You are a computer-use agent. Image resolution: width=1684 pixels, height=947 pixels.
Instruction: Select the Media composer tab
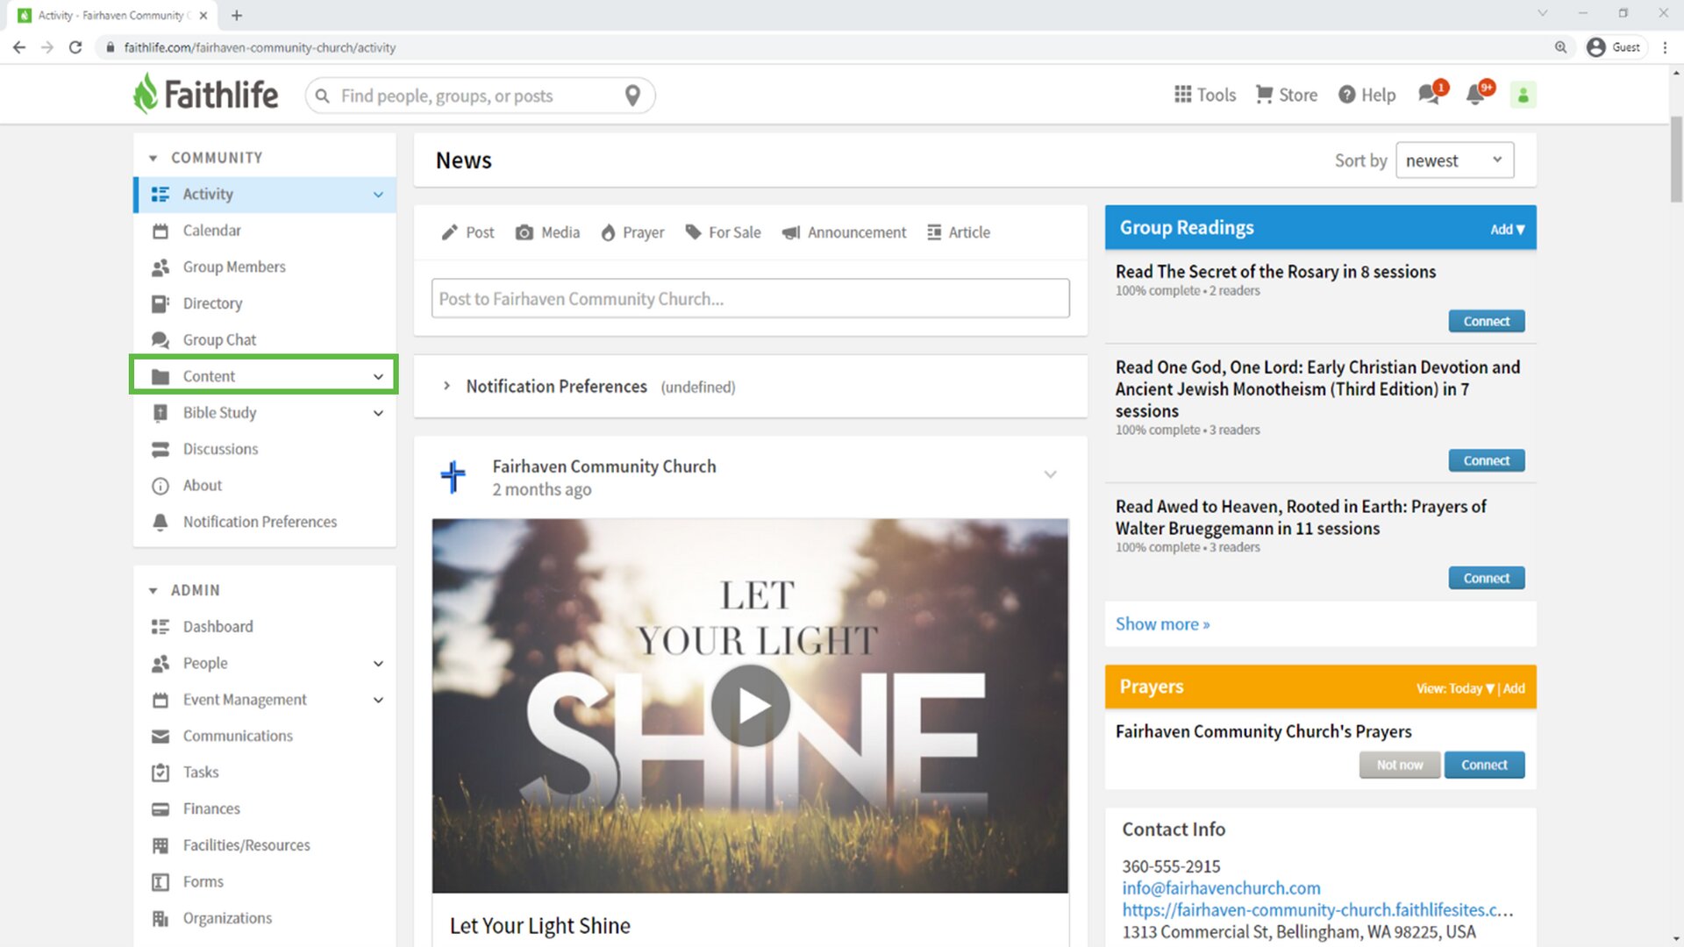pyautogui.click(x=547, y=232)
